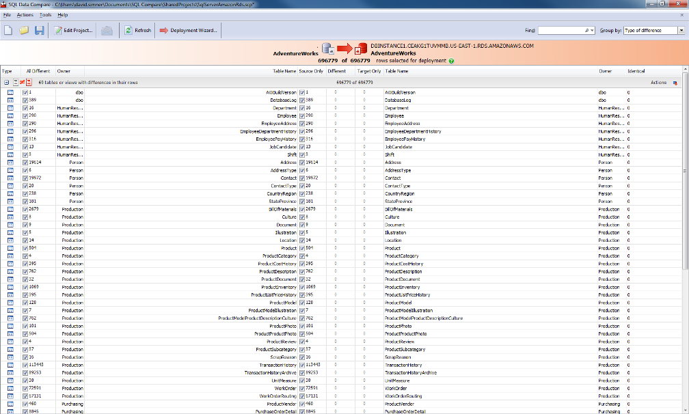Viewport: 689px width, 414px height.
Task: Open the Actions menu
Action: (25, 15)
